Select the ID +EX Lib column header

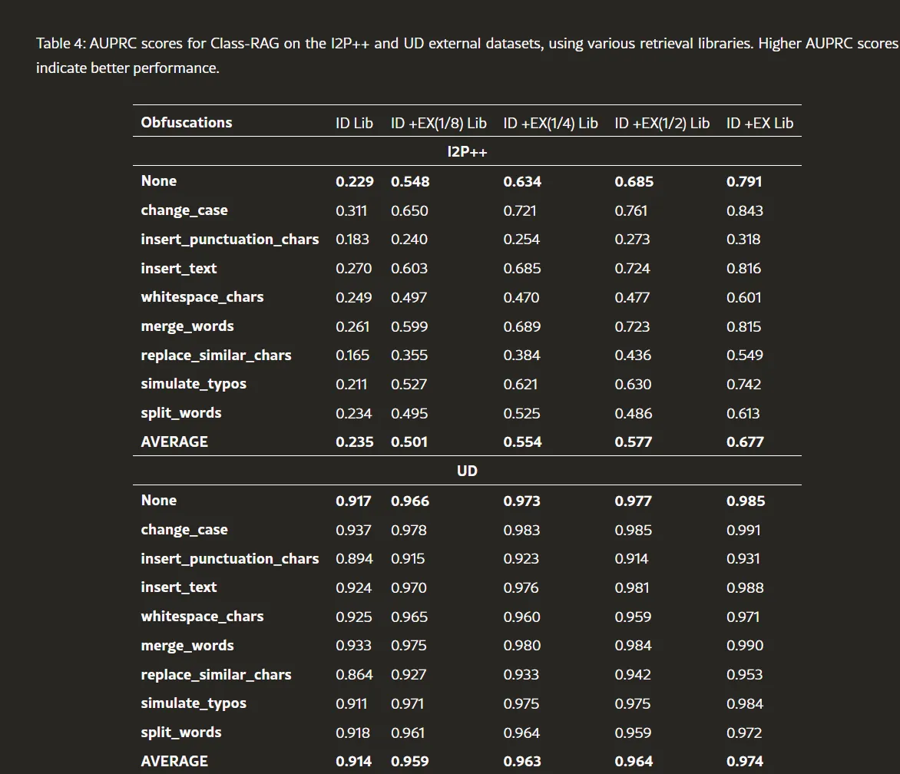[760, 124]
